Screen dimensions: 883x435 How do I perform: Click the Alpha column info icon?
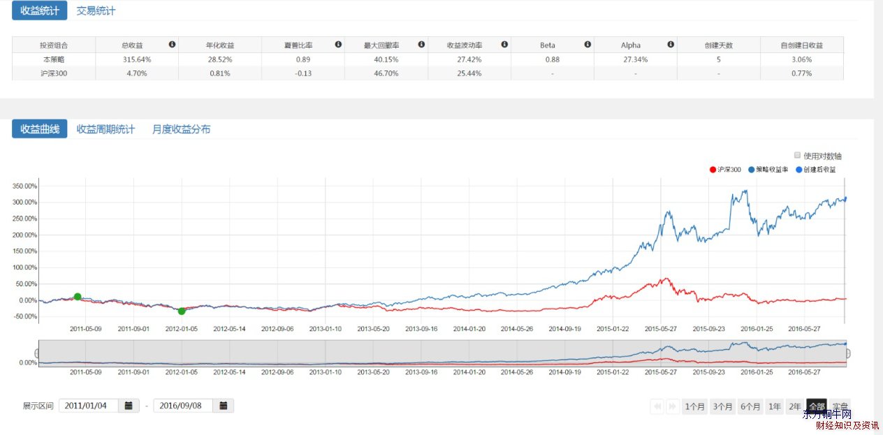671,45
